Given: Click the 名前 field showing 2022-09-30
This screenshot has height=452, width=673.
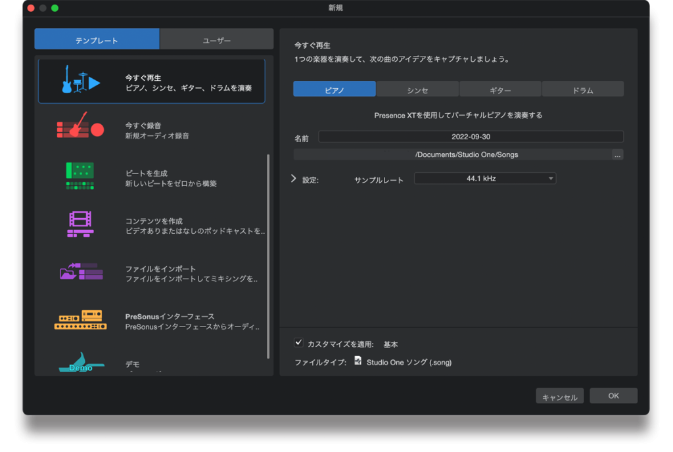Looking at the screenshot, I should [x=471, y=137].
